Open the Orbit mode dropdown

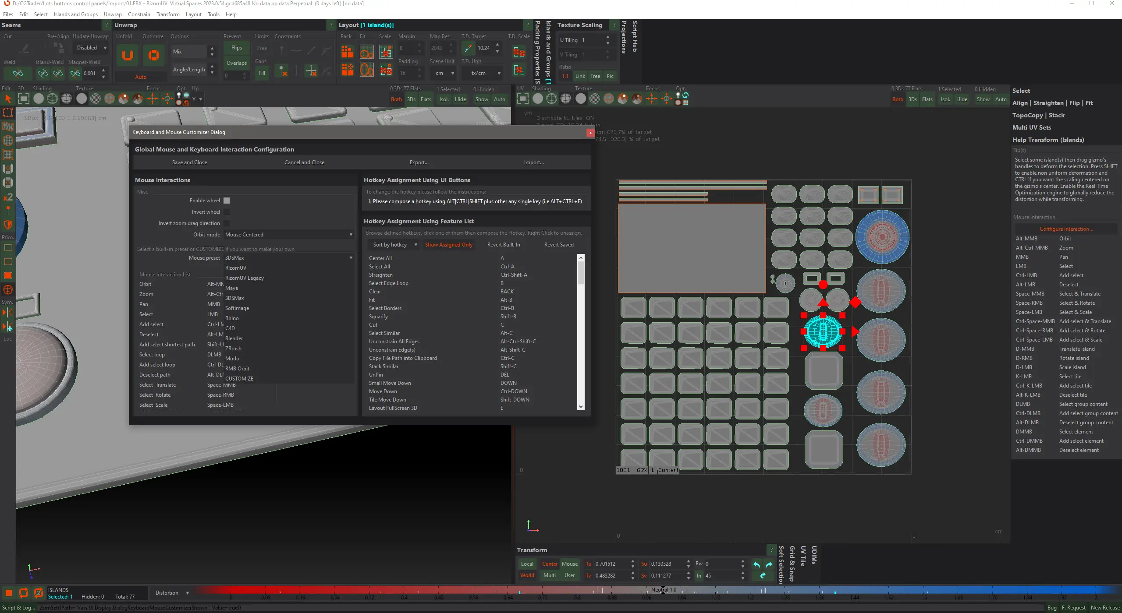point(288,235)
